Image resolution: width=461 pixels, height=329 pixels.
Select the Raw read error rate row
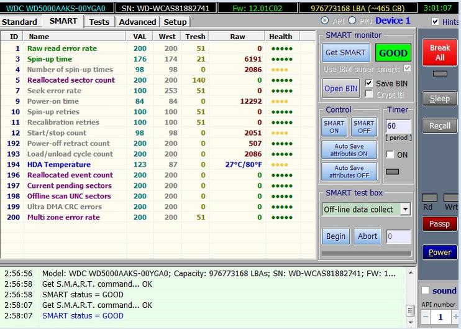coord(158,49)
